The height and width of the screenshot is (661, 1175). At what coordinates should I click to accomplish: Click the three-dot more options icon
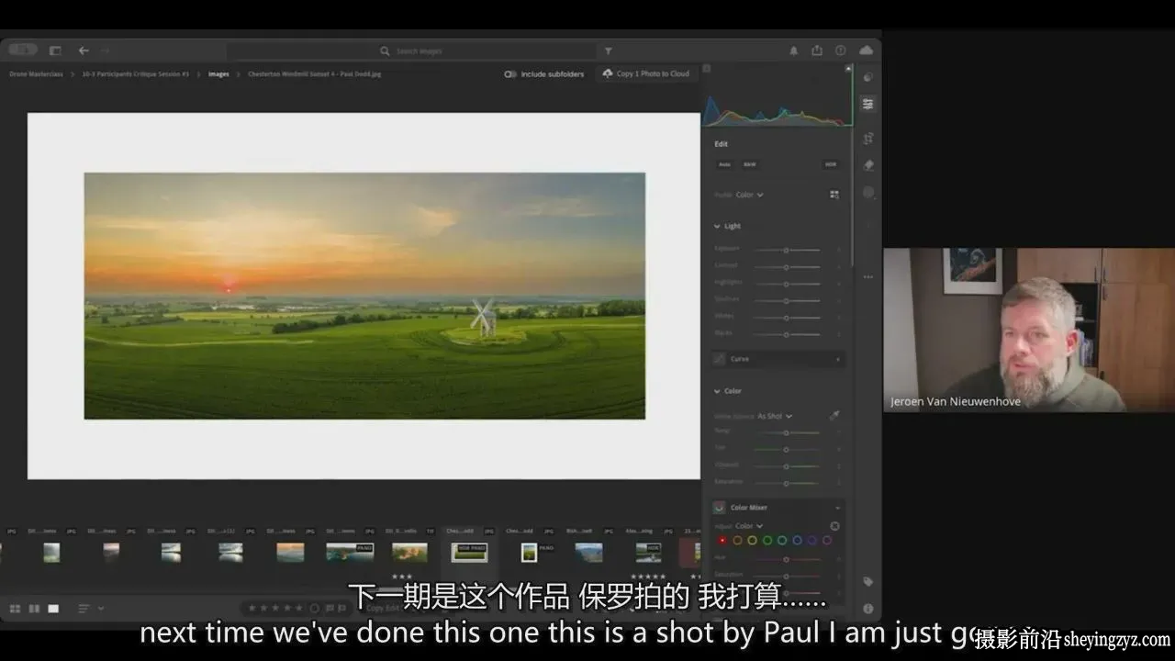[x=867, y=276]
